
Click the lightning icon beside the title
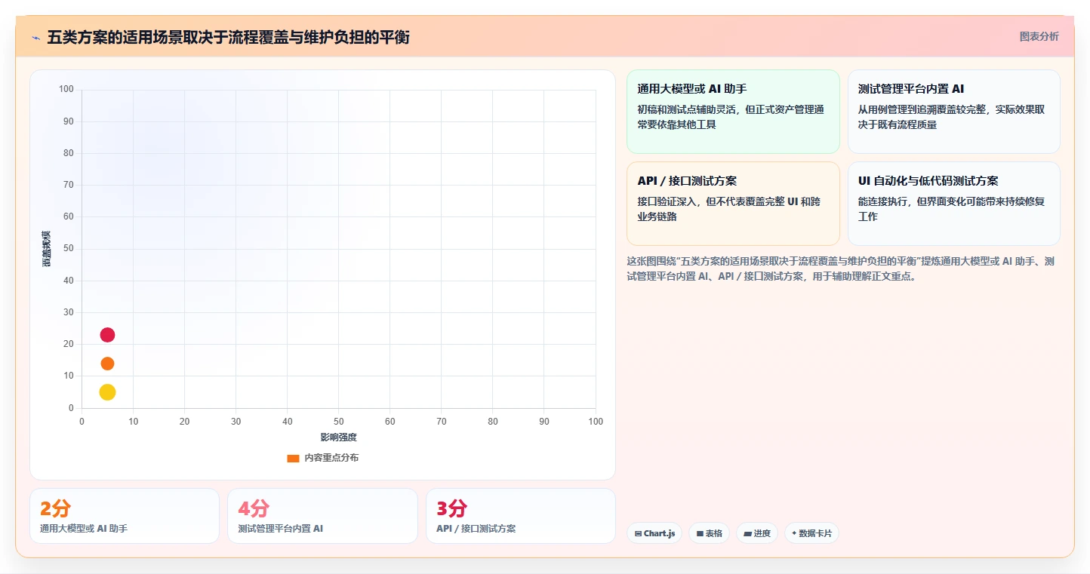tap(35, 37)
